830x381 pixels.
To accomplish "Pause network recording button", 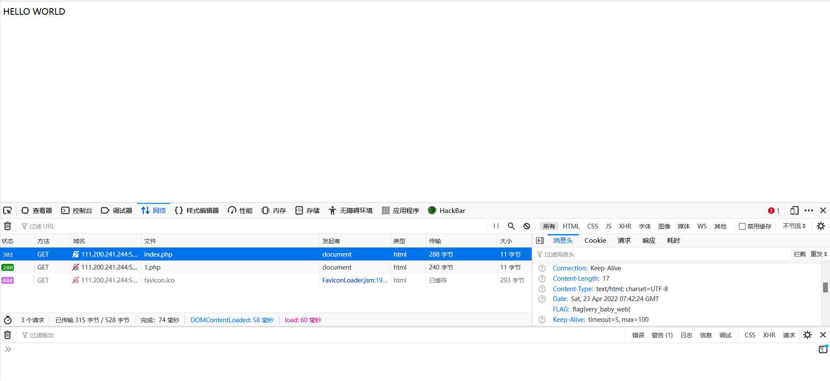I will (496, 226).
